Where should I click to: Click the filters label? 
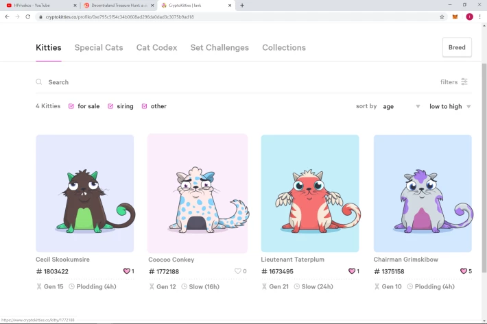point(449,82)
